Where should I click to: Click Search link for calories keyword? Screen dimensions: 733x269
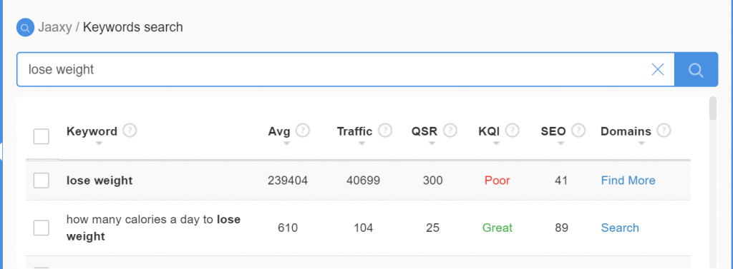coord(620,228)
